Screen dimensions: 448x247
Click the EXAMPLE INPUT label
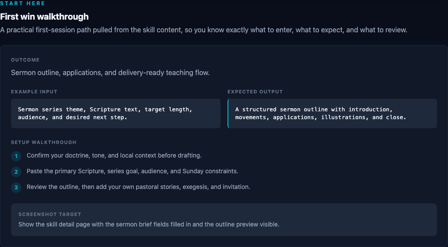(x=34, y=92)
